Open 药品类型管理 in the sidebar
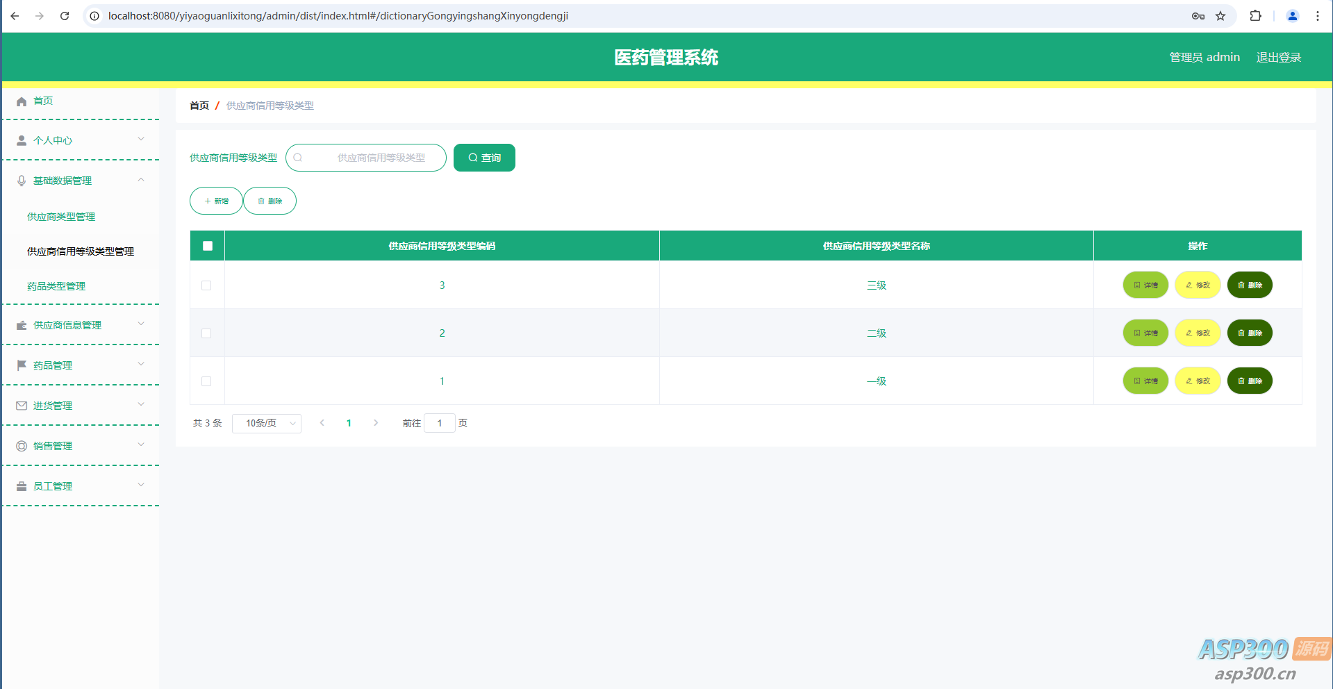Image resolution: width=1333 pixels, height=689 pixels. 56,286
